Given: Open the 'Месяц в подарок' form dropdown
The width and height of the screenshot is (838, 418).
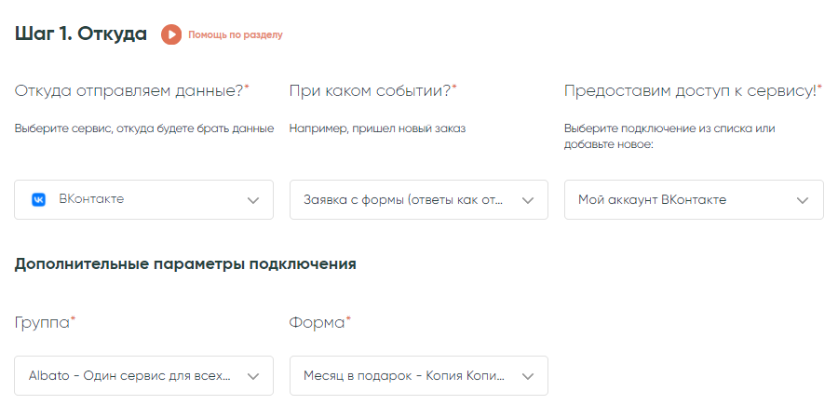Looking at the screenshot, I should (419, 376).
